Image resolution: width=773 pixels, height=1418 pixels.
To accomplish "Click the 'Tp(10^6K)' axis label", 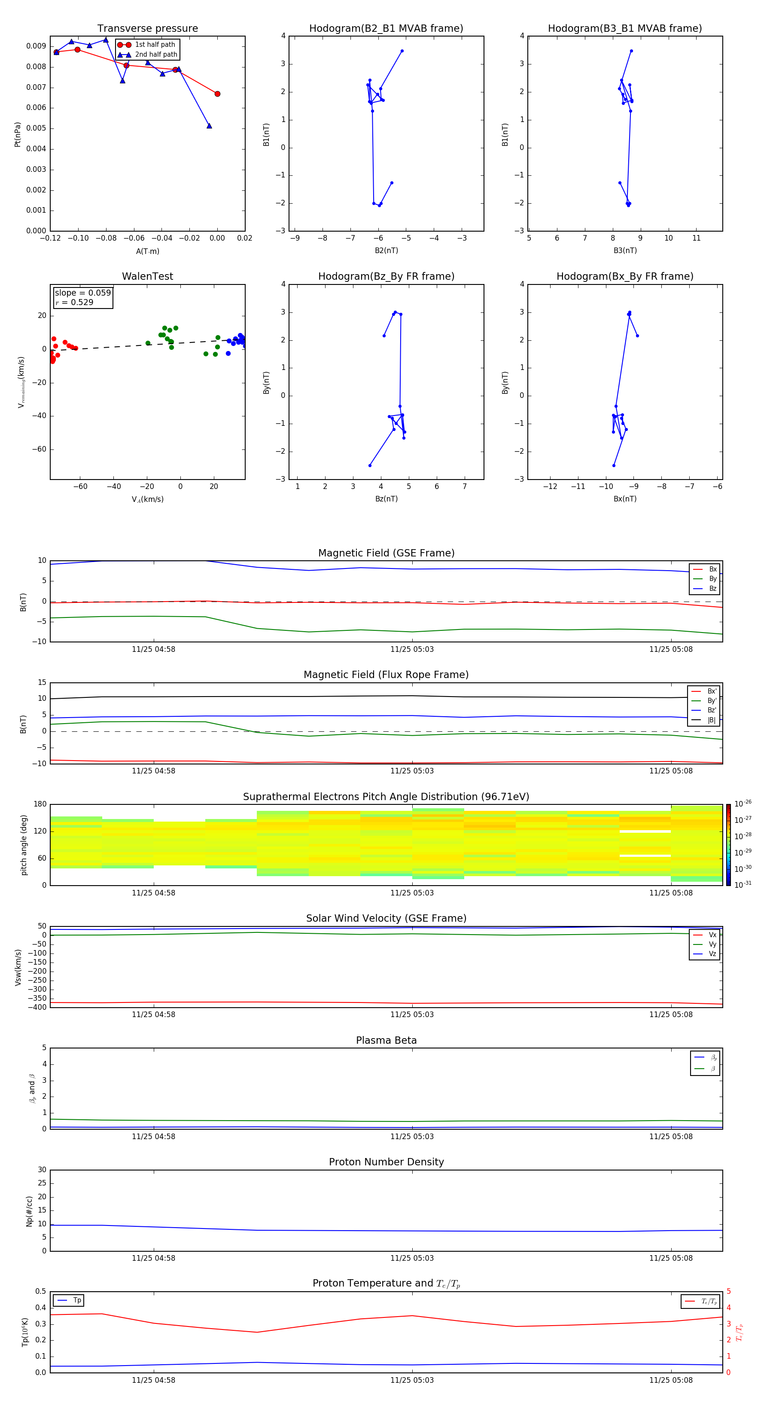I will pyautogui.click(x=25, y=1332).
